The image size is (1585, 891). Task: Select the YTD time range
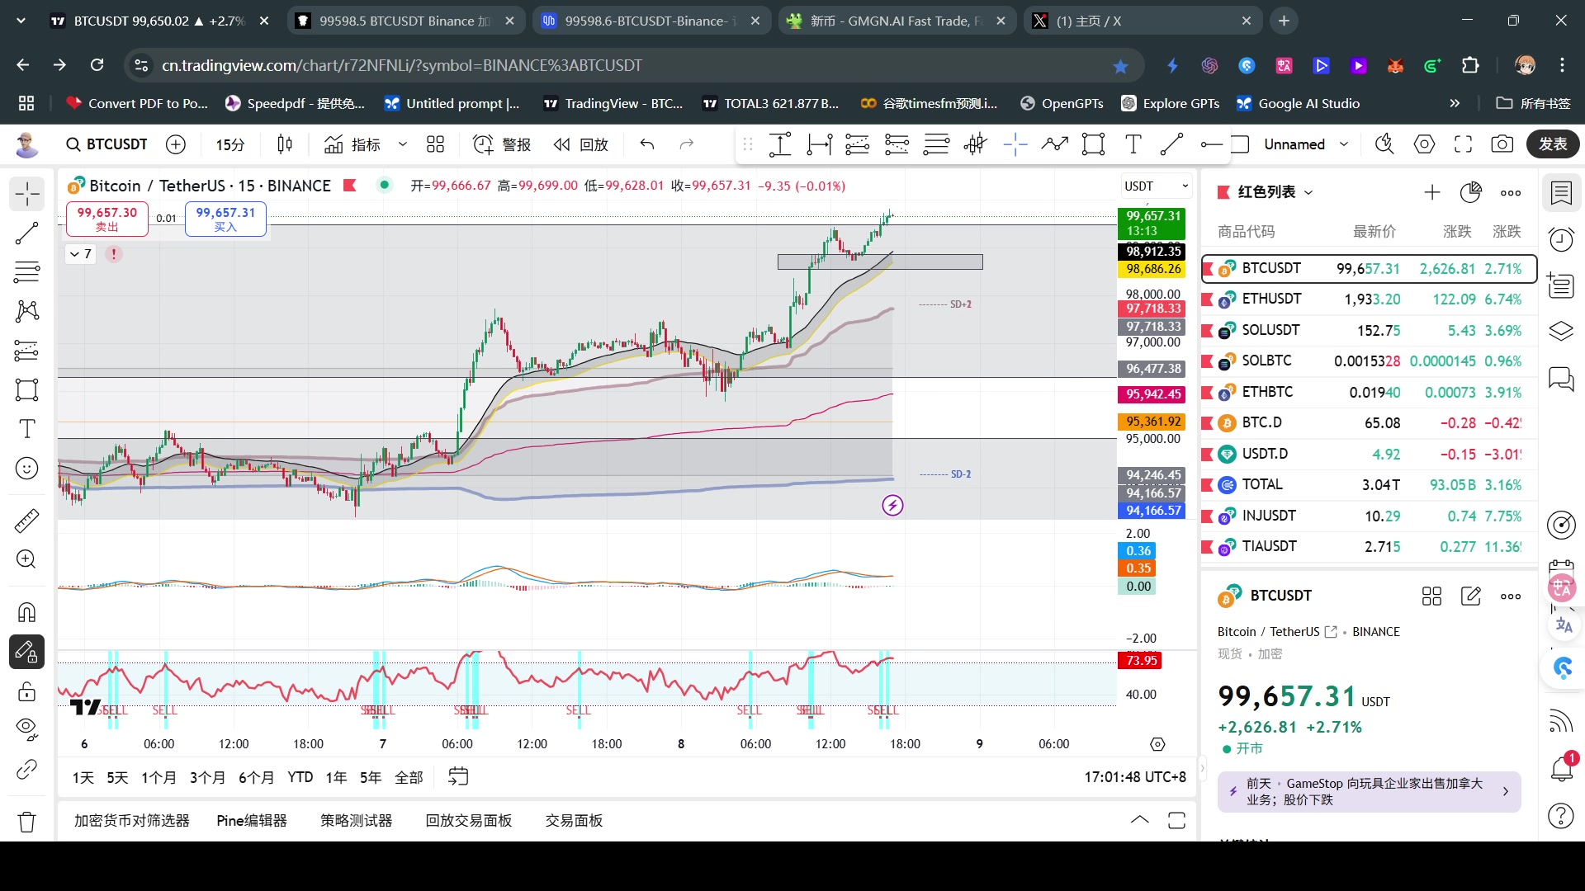coord(300,777)
